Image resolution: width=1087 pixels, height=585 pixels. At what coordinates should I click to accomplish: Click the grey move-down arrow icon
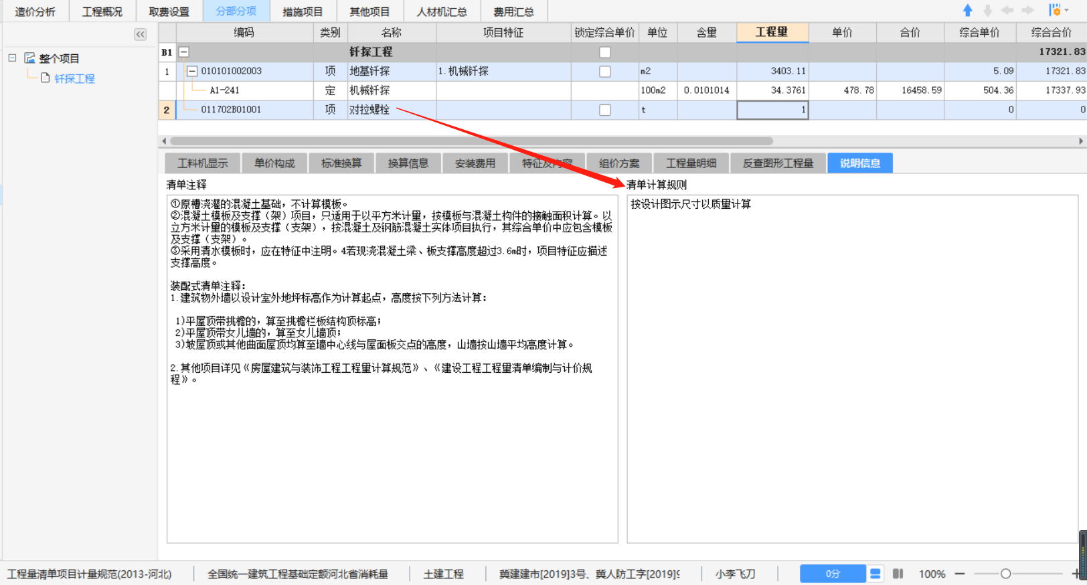[x=988, y=10]
